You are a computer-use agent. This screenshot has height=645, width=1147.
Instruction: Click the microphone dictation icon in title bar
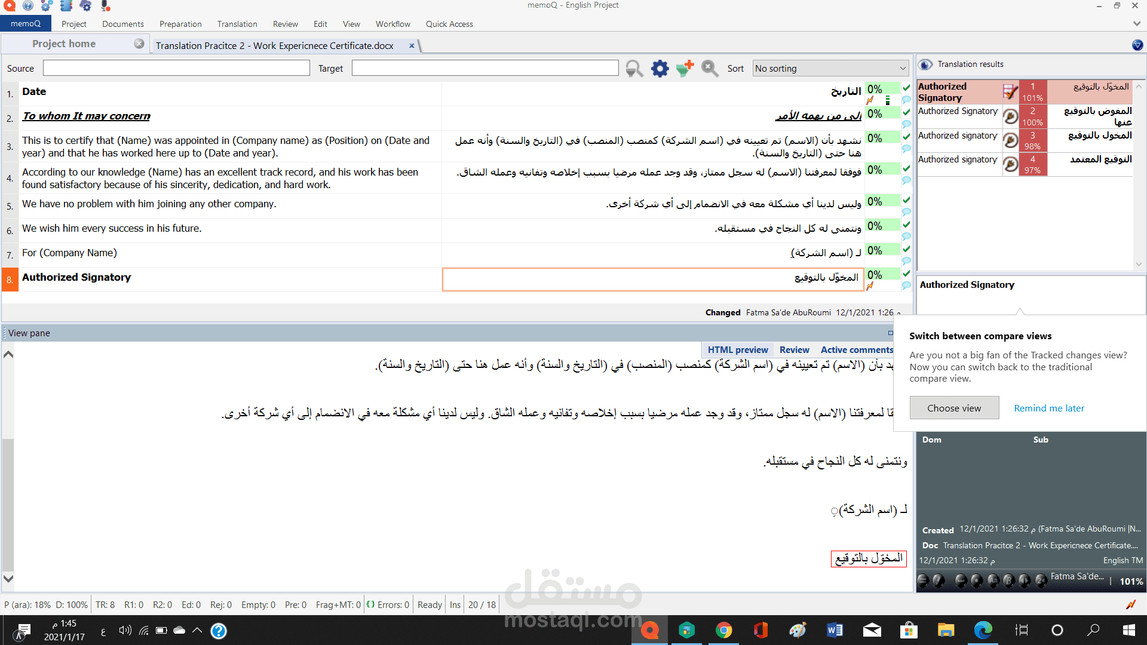click(x=106, y=6)
